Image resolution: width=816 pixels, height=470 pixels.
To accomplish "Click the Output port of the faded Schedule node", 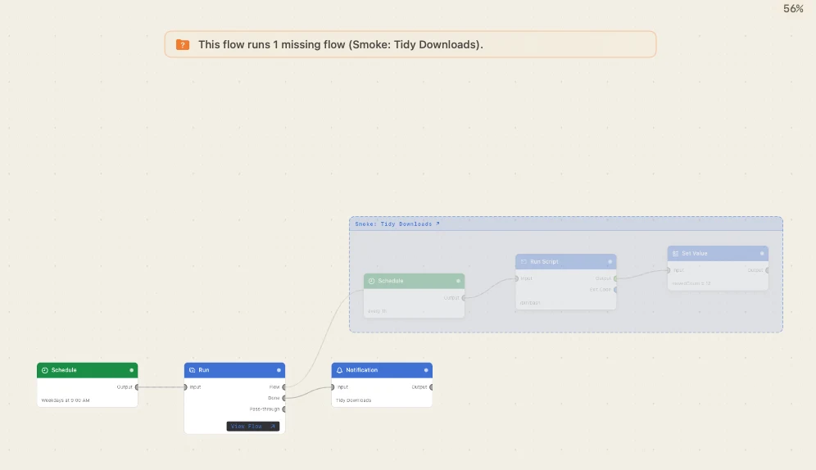I will [464, 298].
